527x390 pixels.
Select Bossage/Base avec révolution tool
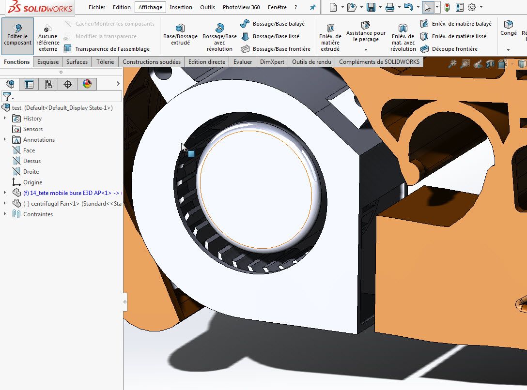[x=219, y=36]
